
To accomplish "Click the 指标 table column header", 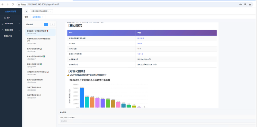I will pos(101,33).
